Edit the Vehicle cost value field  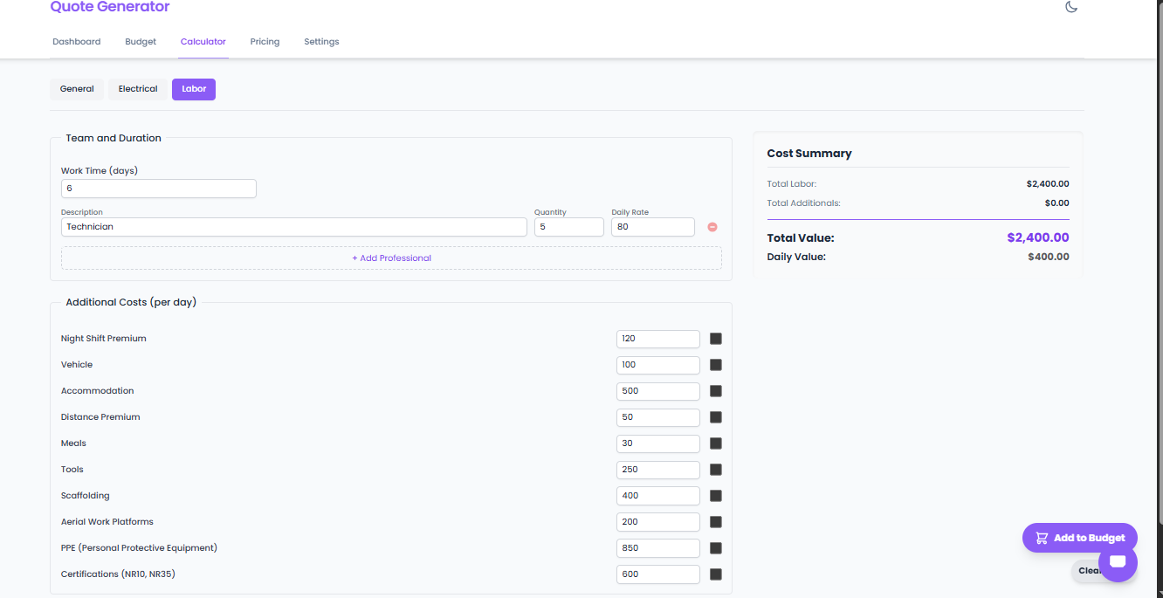(x=658, y=365)
